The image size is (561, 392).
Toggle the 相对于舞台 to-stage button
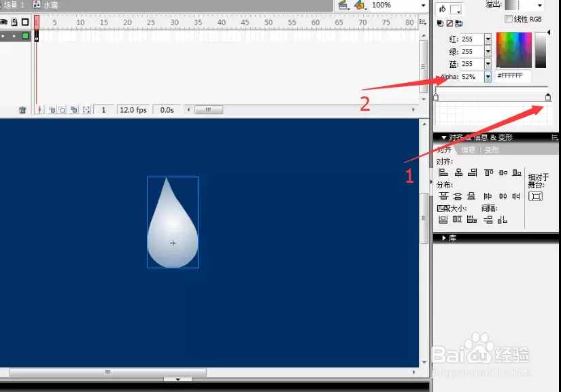point(536,196)
